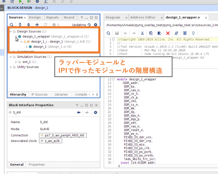Click the s_axi_aclk associated clock link
This screenshot has width=218, height=174.
(51, 141)
